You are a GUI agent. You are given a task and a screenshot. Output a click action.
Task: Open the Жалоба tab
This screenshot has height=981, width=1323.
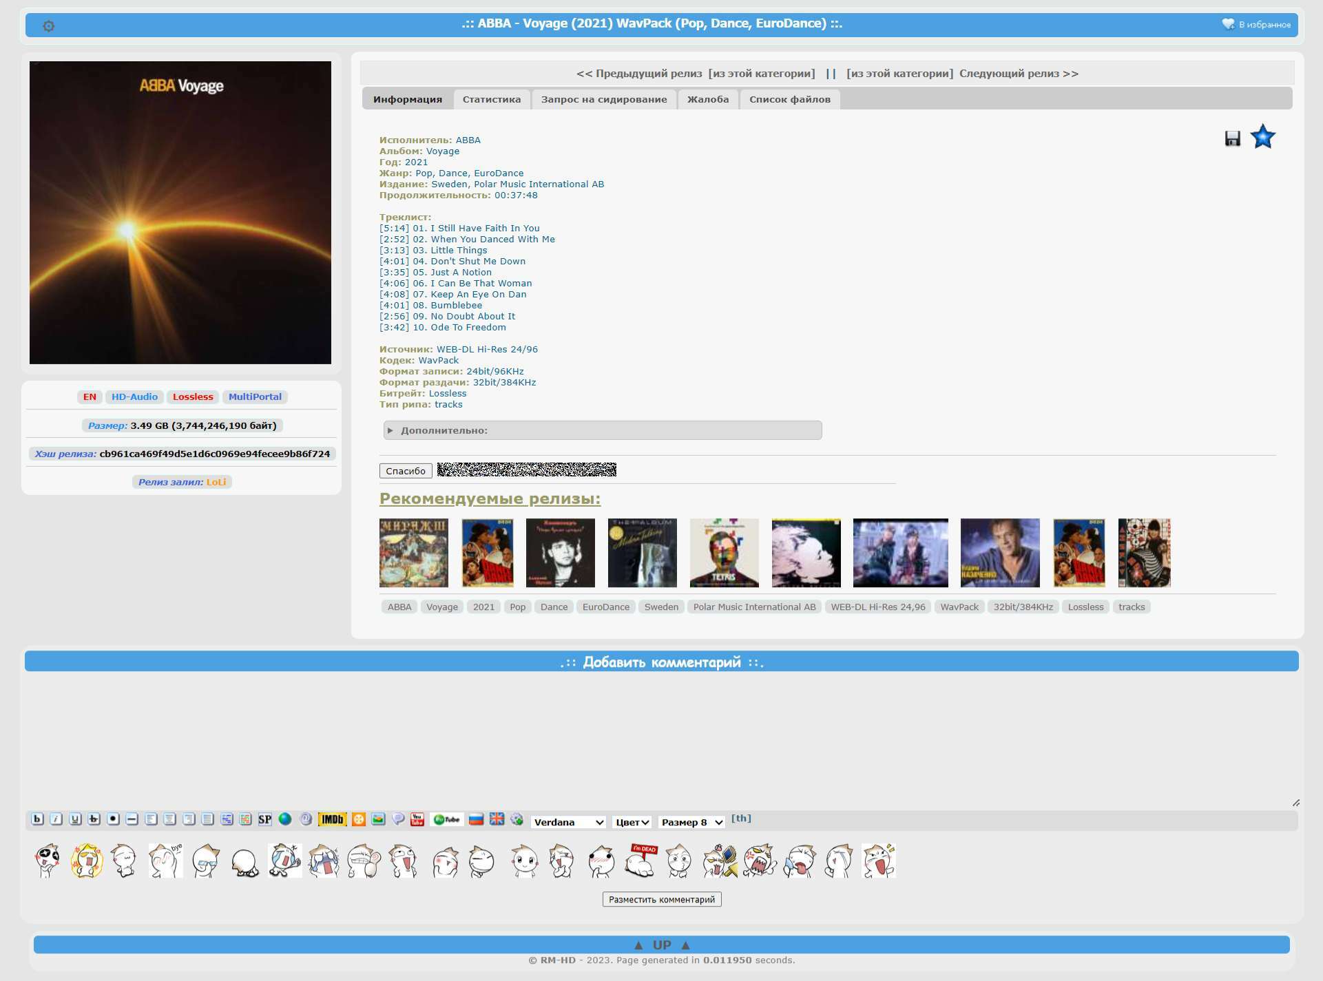708,99
